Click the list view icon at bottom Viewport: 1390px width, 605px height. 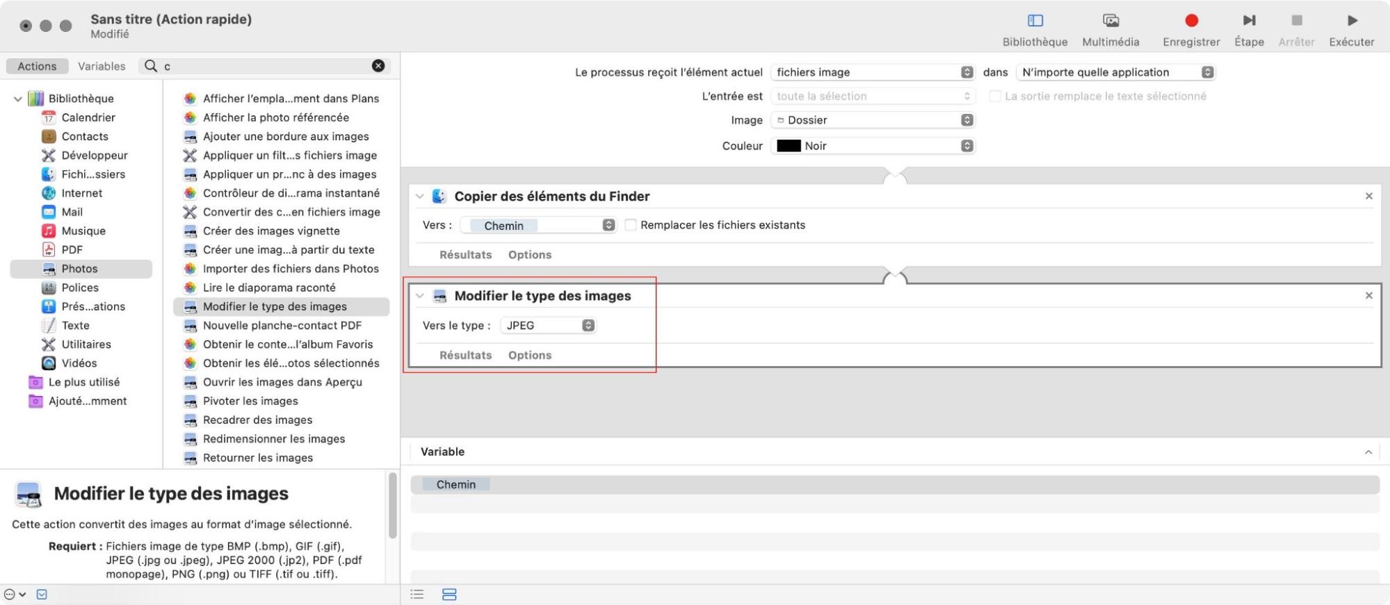[417, 595]
